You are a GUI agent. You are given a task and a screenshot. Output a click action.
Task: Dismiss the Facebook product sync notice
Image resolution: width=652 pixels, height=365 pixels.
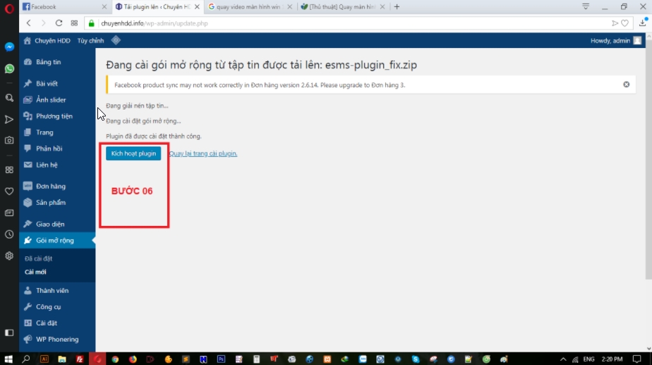pyautogui.click(x=626, y=85)
